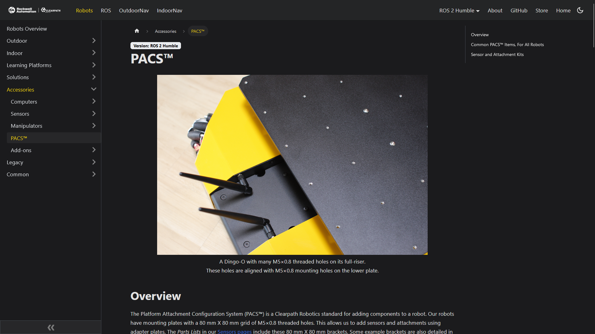Click the Accessories breadcrumb icon
595x334 pixels.
pyautogui.click(x=165, y=31)
